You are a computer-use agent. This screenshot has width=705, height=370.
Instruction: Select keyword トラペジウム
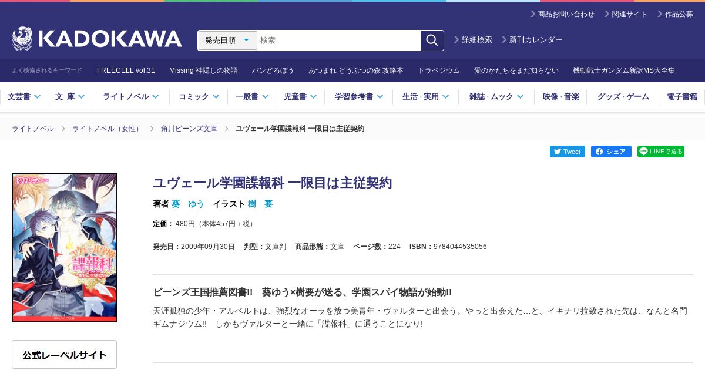pos(439,70)
